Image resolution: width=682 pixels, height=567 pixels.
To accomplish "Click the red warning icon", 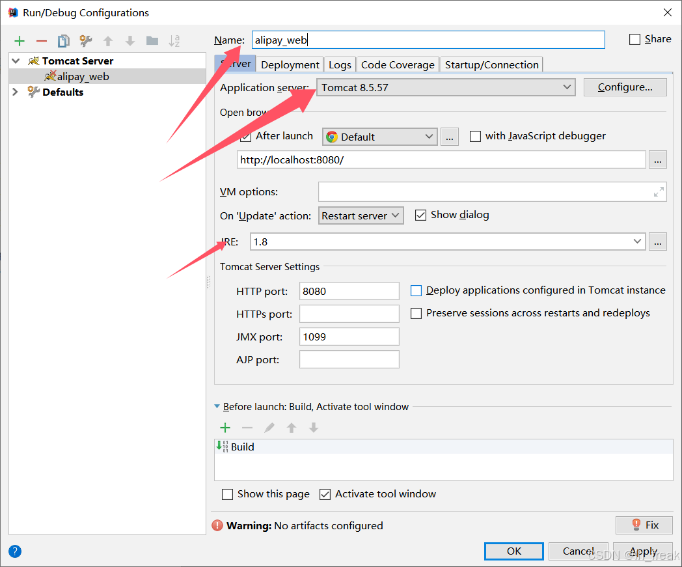I will [217, 525].
